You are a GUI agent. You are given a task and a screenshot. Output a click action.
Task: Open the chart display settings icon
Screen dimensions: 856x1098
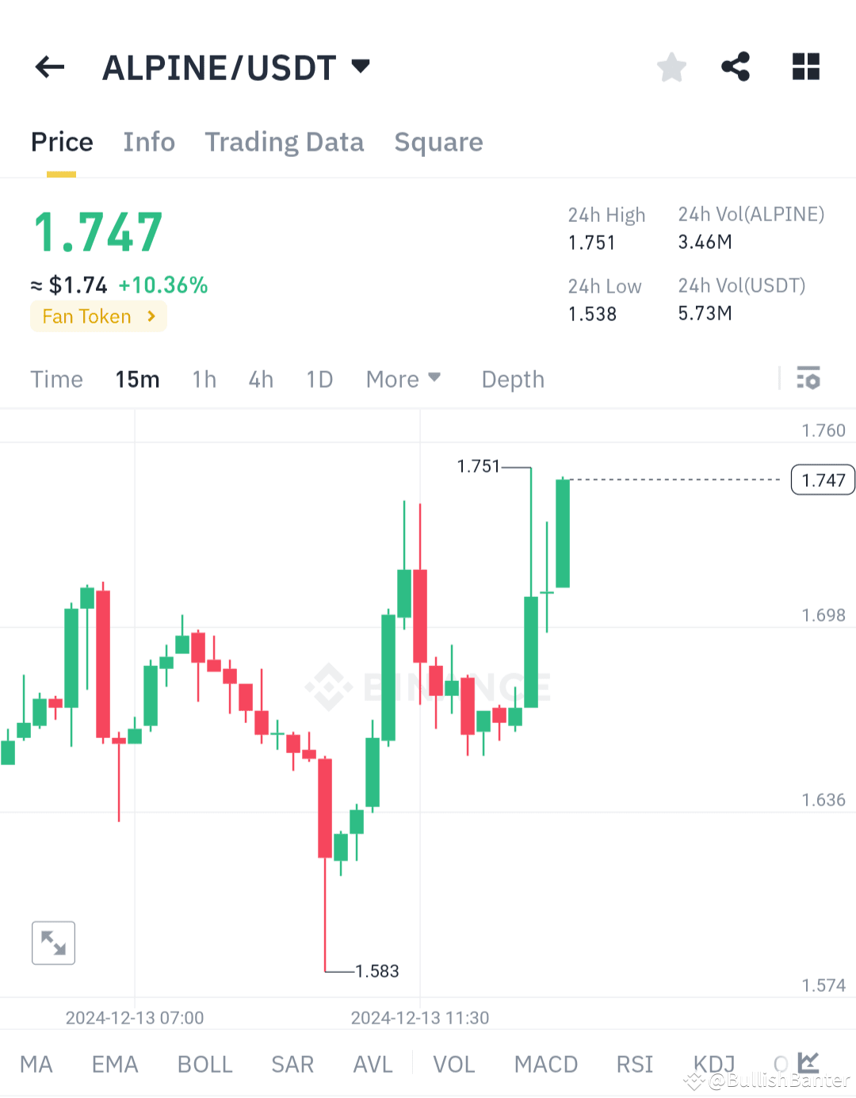[808, 379]
